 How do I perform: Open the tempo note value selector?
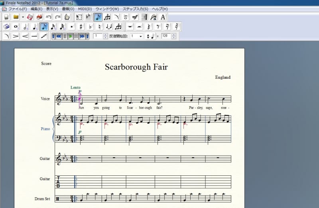[150, 36]
